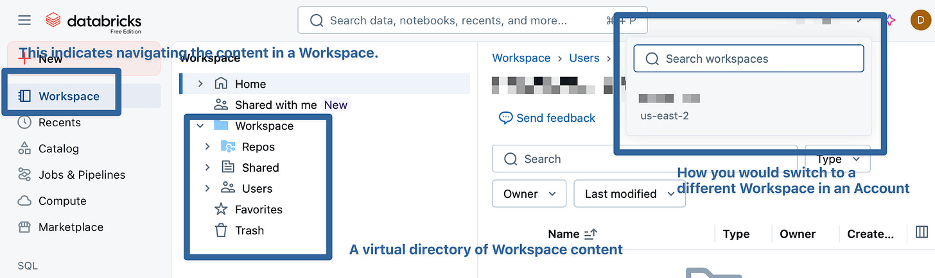This screenshot has width=935, height=278.
Task: Click the Send feedback link
Action: click(x=547, y=118)
